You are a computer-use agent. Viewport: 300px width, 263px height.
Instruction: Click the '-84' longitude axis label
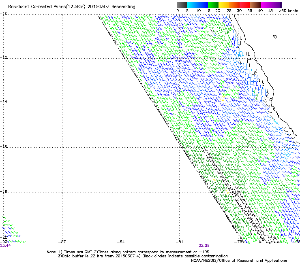pyautogui.click(x=121, y=242)
